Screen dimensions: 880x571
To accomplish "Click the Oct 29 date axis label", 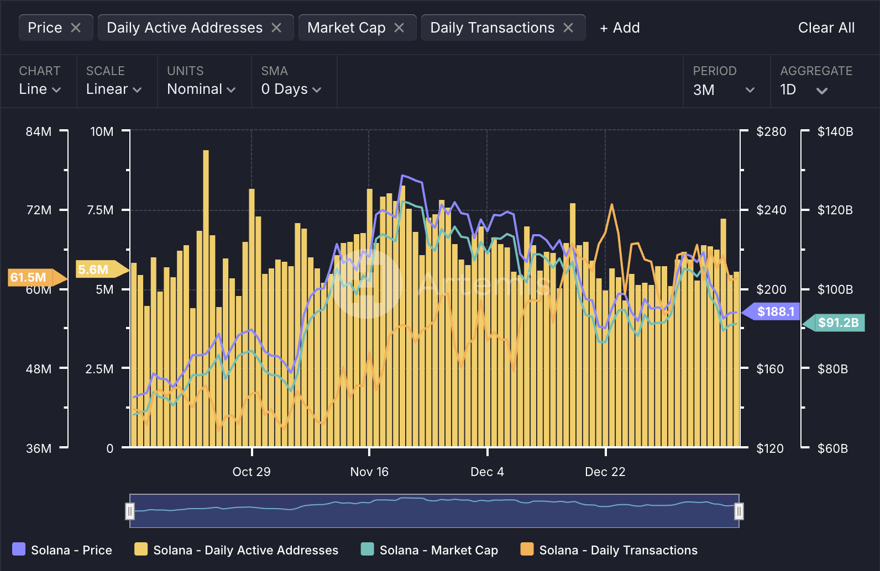I will pyautogui.click(x=252, y=472).
